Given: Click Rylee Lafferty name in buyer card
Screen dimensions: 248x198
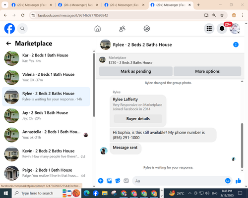Looking at the screenshot, I should (125, 99).
